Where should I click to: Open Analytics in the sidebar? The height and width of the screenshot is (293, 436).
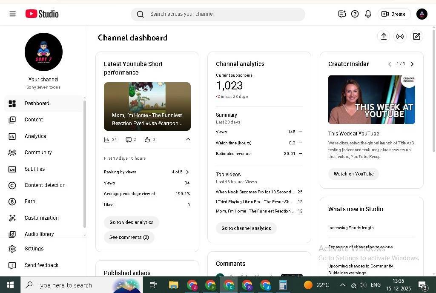click(x=35, y=136)
